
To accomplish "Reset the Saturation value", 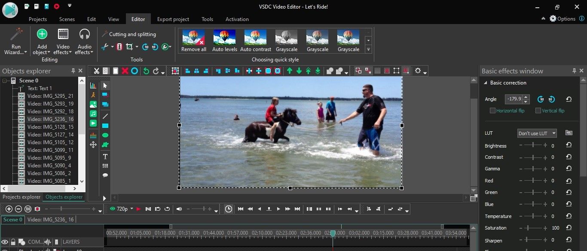I will tap(569, 228).
